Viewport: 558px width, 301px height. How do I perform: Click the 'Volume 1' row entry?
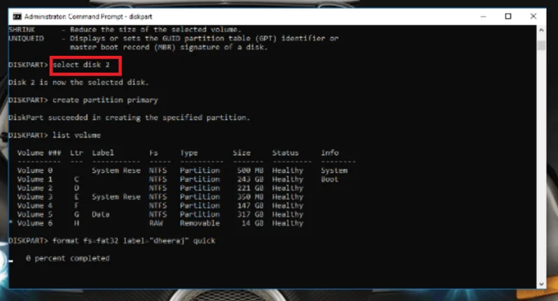[35, 179]
